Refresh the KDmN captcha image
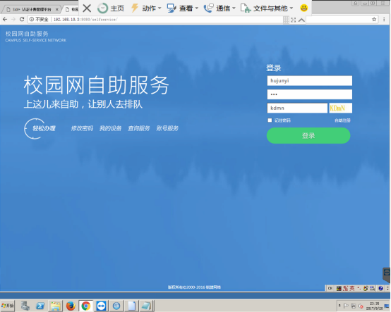 click(340, 108)
